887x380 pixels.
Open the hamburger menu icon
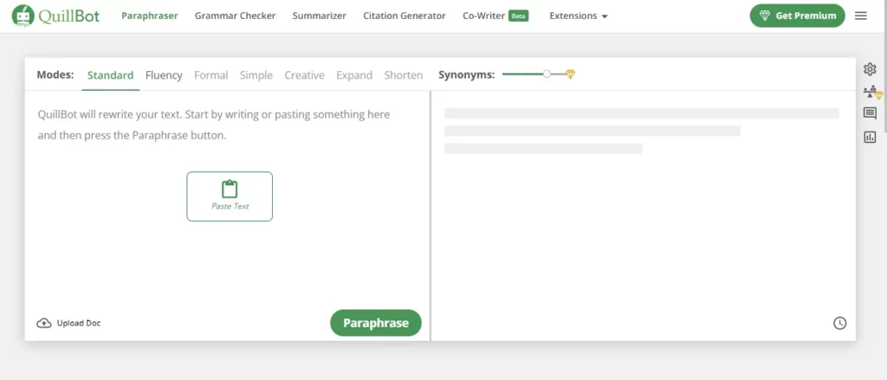coord(860,16)
